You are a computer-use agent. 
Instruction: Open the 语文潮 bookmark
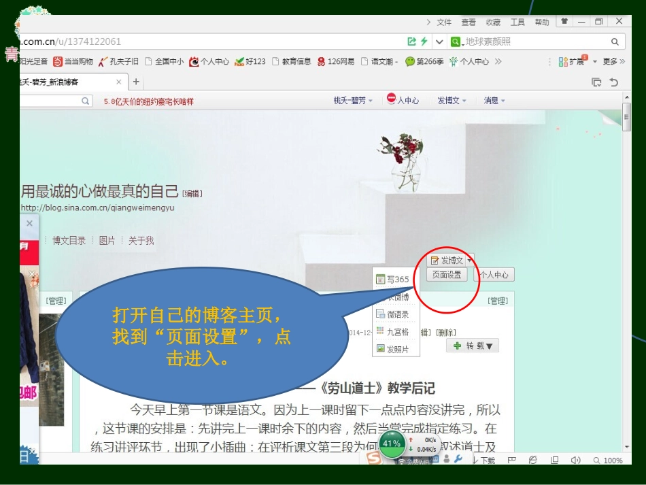pyautogui.click(x=379, y=61)
